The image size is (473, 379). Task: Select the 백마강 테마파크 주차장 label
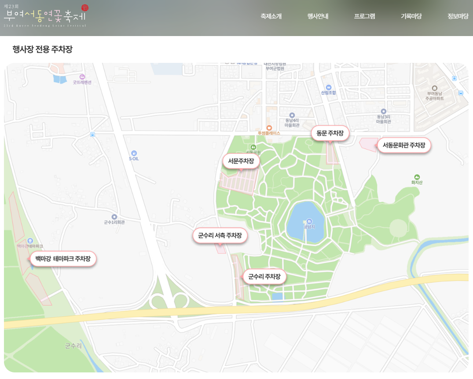point(63,259)
